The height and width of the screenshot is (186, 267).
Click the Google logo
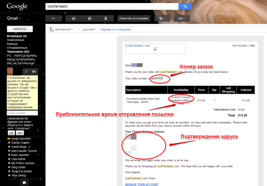17,6
